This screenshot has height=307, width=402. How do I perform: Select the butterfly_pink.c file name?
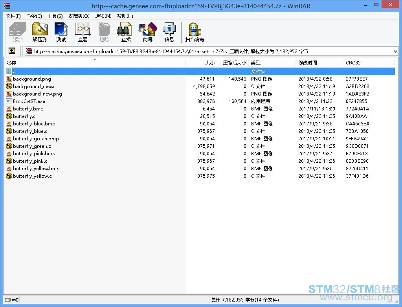[x=30, y=161]
